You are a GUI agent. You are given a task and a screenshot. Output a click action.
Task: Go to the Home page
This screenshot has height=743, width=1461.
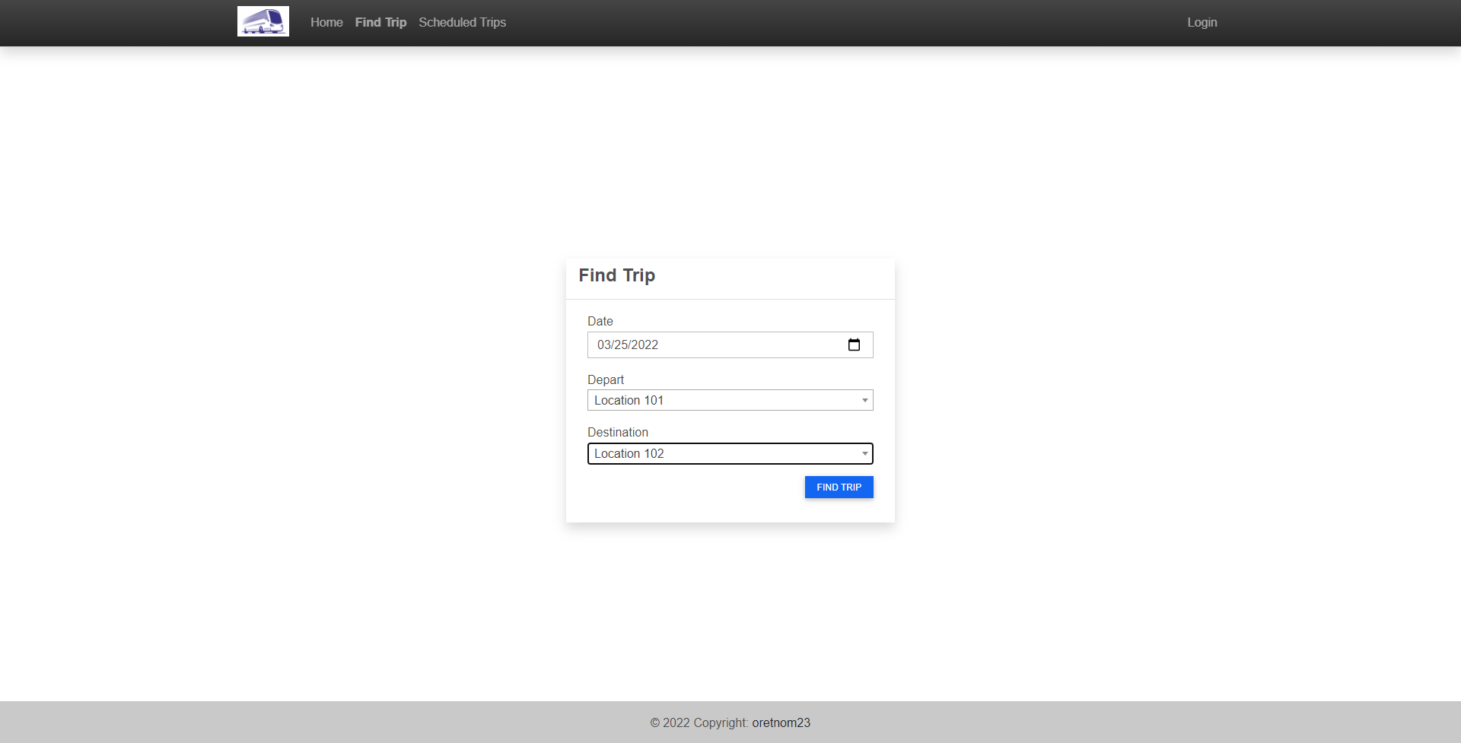click(x=326, y=23)
